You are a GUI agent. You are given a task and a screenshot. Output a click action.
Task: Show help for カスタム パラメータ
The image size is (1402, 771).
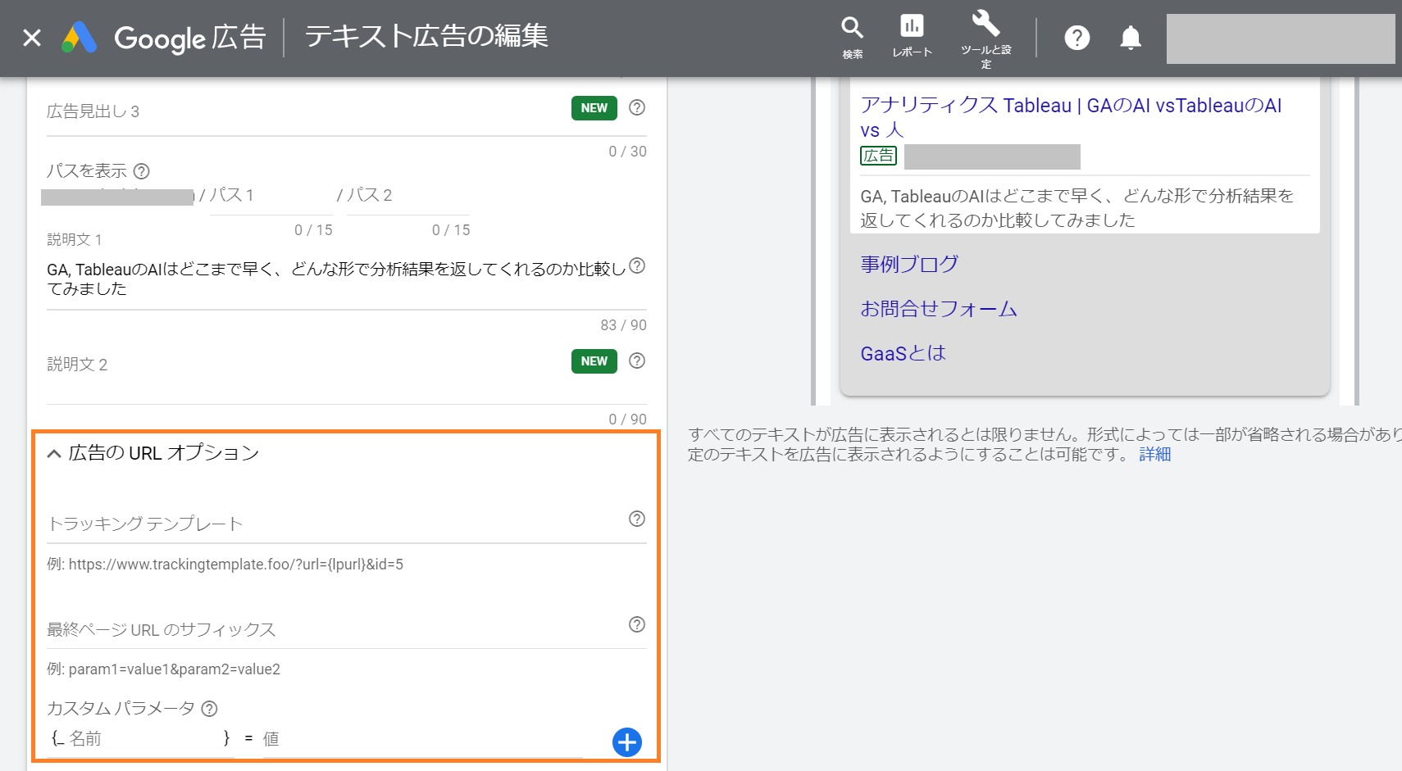[x=209, y=709]
